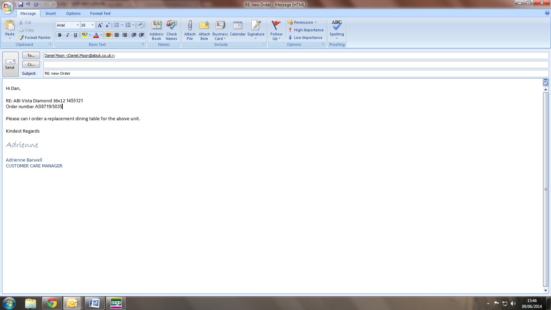
Task: Click inside the Cc input field
Action: click(295, 64)
